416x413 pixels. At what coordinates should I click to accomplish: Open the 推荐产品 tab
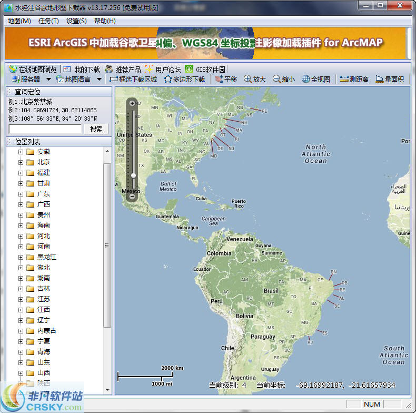(x=123, y=70)
